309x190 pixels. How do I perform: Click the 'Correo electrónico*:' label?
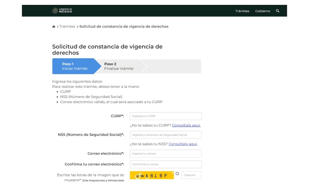(106, 154)
